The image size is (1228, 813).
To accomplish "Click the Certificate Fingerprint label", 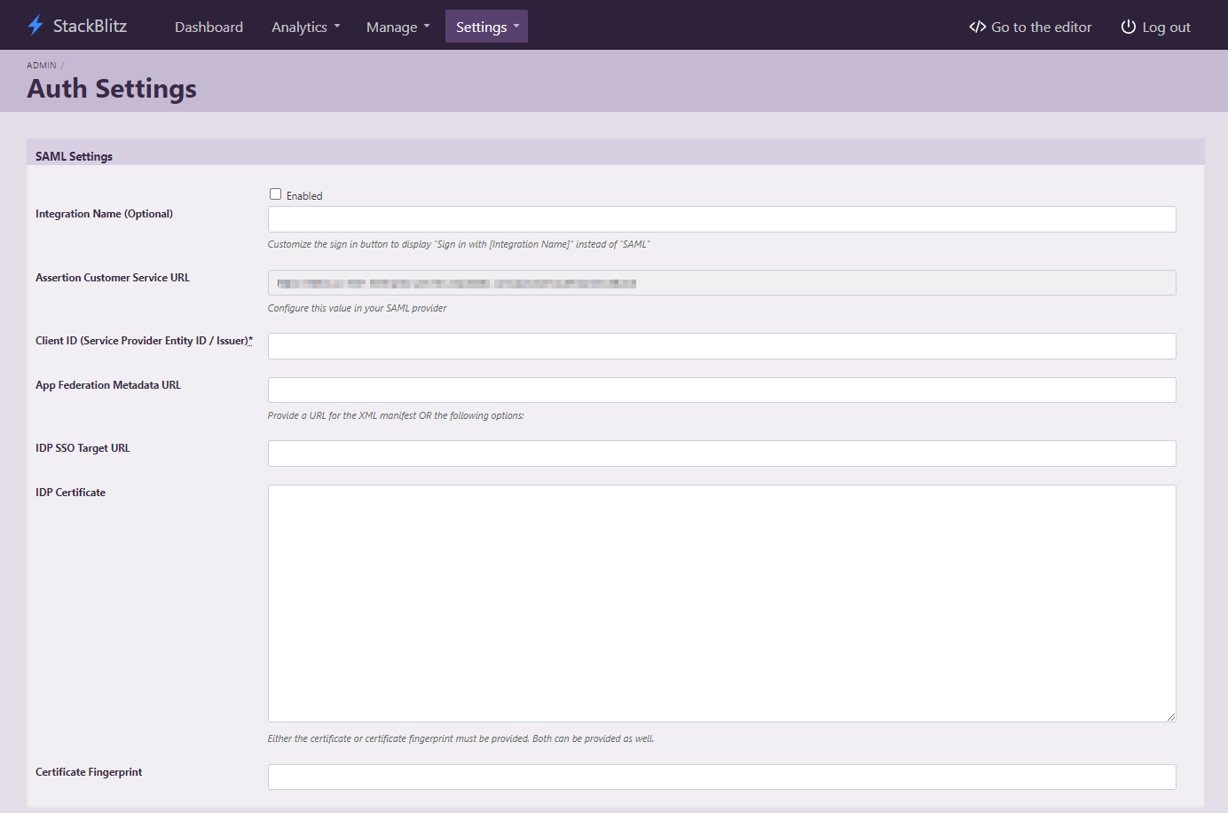I will [x=89, y=772].
